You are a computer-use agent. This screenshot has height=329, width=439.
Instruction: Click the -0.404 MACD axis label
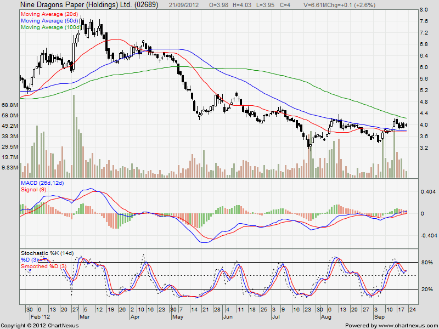pyautogui.click(x=428, y=236)
